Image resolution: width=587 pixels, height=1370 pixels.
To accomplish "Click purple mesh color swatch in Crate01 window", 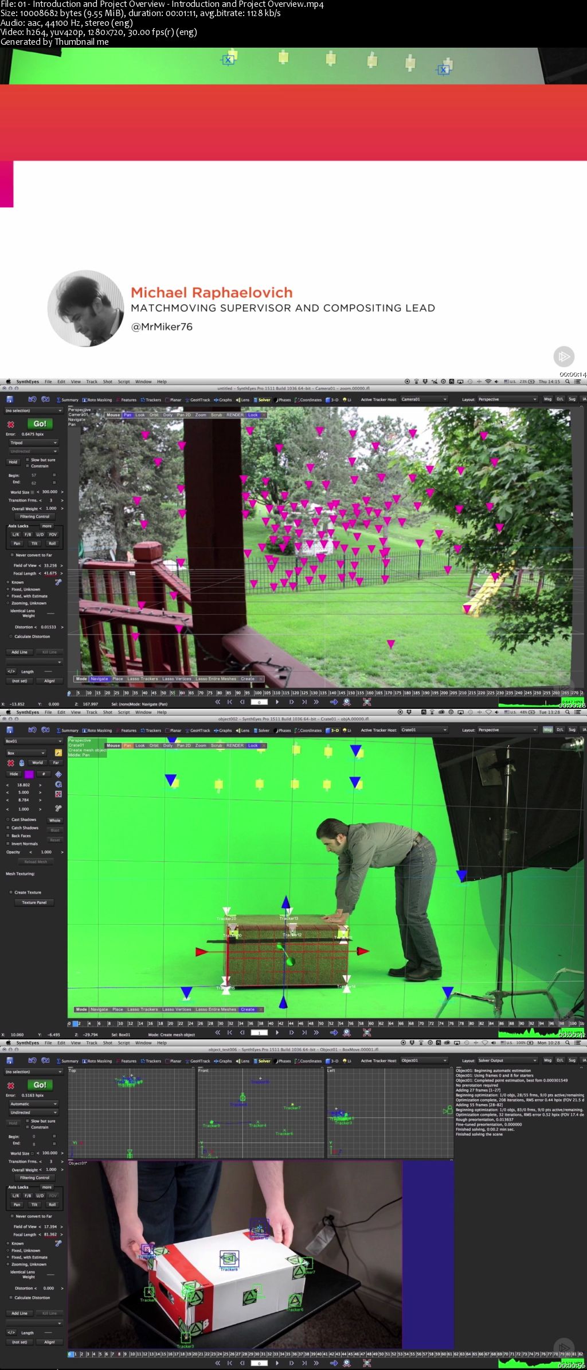I will 29,774.
